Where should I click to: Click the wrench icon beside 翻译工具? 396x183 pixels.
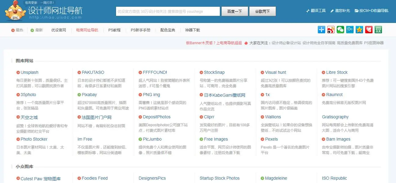(308, 11)
